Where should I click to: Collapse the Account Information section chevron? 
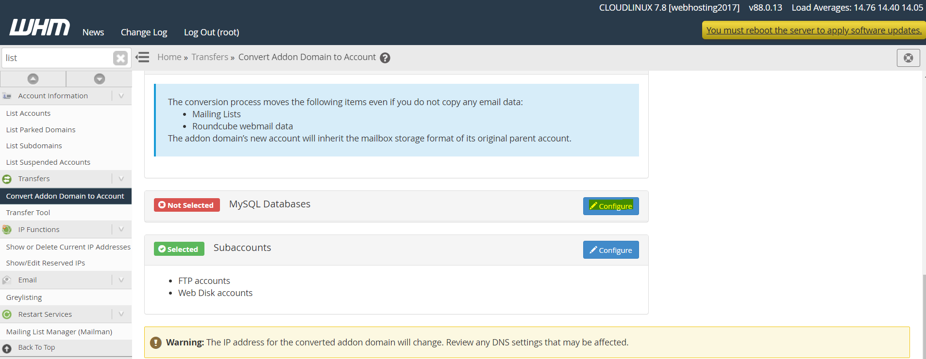pos(121,96)
